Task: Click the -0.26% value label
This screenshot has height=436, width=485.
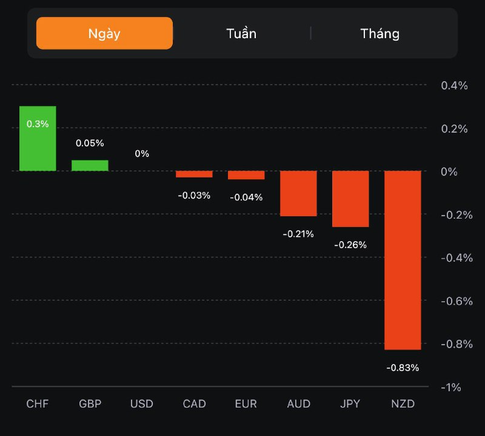Action: point(350,245)
